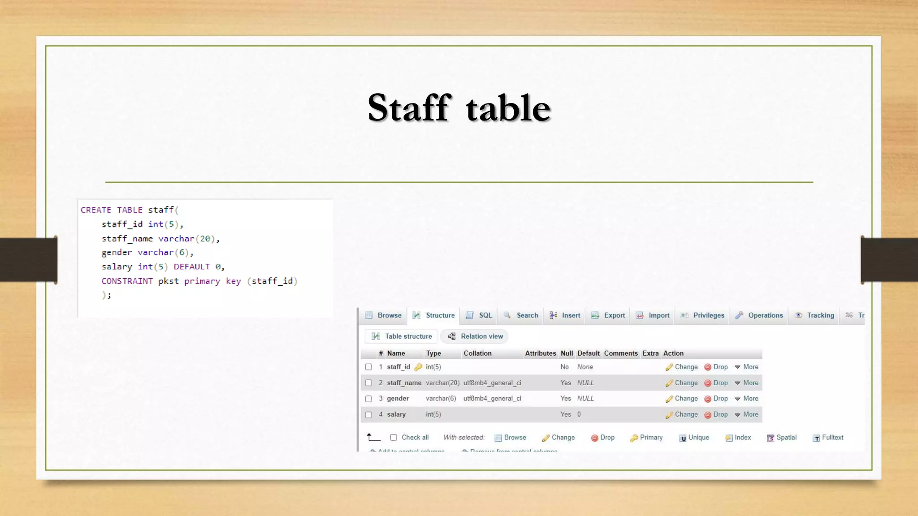Click Drop icon in With selected bar
Screen dimensions: 918x516
click(594, 438)
